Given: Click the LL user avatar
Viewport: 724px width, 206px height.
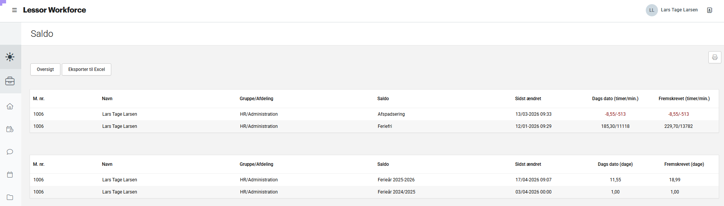Looking at the screenshot, I should pyautogui.click(x=651, y=10).
